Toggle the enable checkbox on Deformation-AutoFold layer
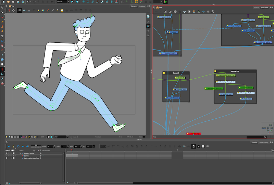Image resolution: width=274 pixels, height=185 pixels. coord(7,158)
